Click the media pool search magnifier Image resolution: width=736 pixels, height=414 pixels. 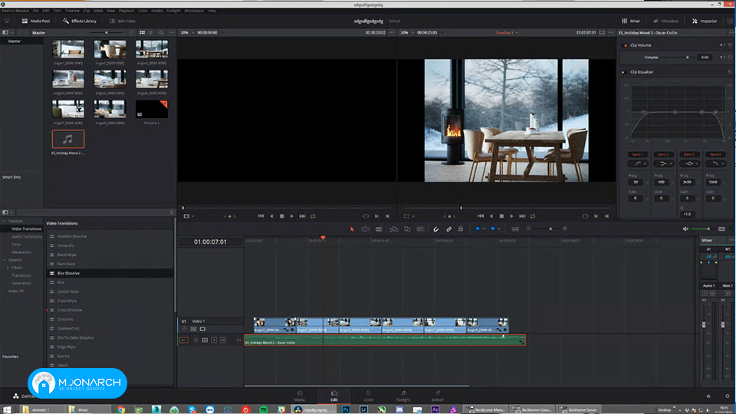161,33
